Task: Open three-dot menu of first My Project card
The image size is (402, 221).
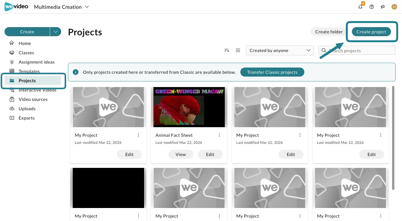Action: click(x=138, y=135)
